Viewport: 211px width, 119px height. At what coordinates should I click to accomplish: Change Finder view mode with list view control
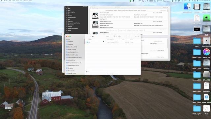107,36
